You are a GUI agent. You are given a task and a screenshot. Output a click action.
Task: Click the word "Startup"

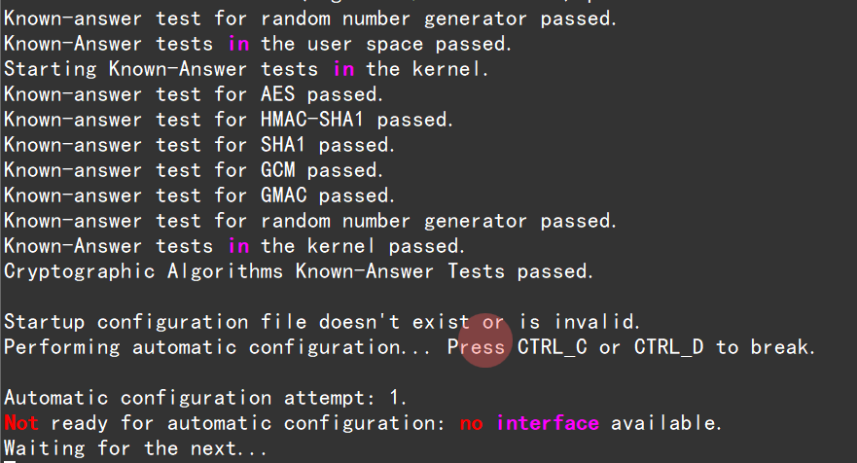tap(45, 322)
